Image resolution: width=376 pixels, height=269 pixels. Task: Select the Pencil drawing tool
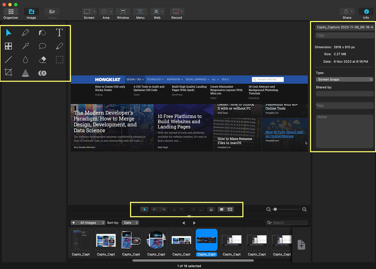(x=25, y=33)
